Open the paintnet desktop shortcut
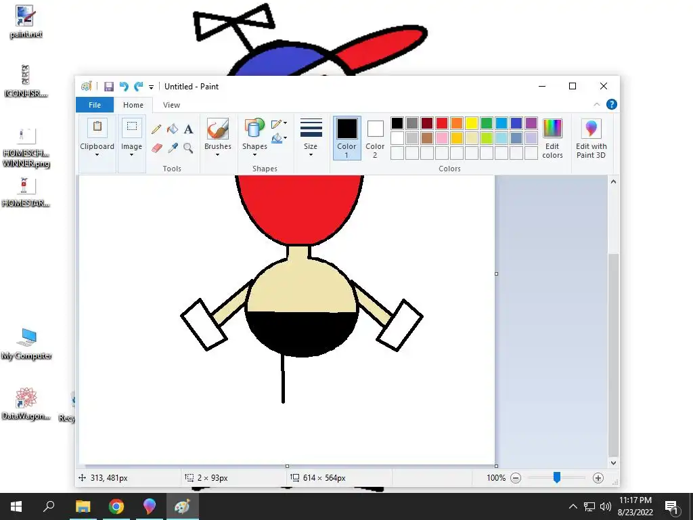Viewport: 693px width, 520px height. pos(25,21)
